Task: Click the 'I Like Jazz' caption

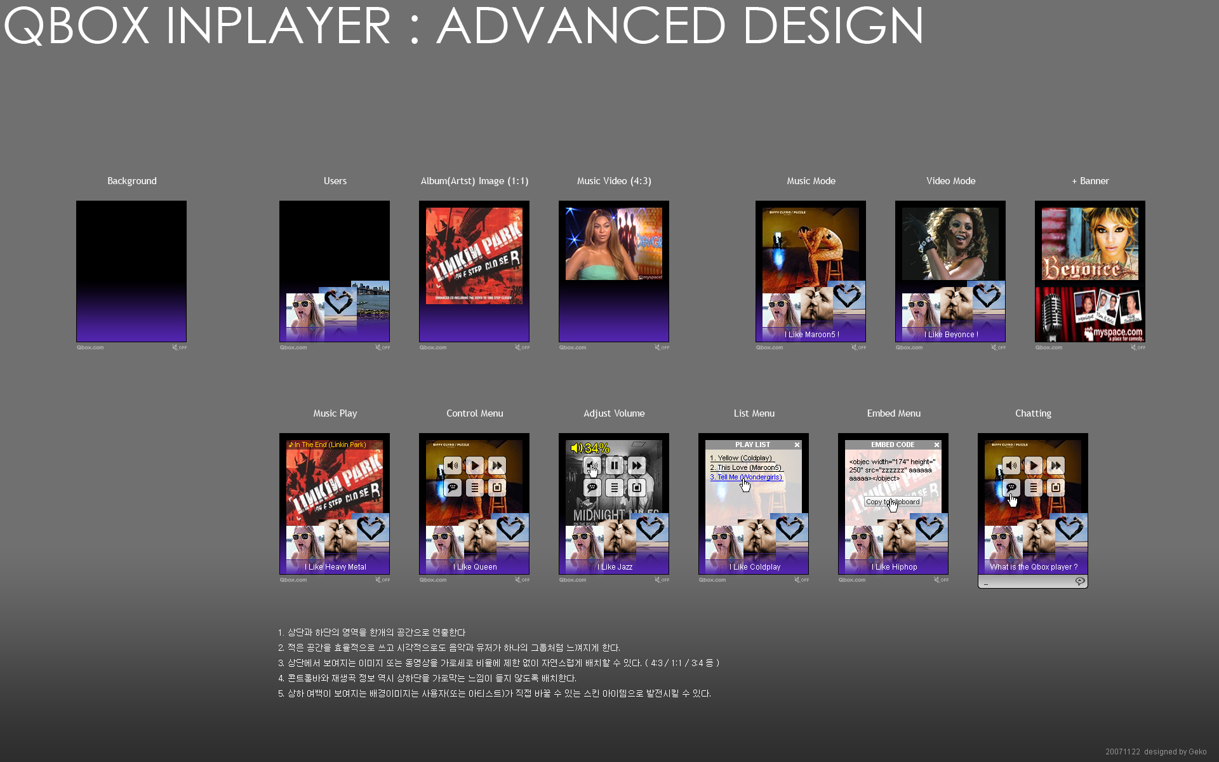Action: tap(615, 567)
